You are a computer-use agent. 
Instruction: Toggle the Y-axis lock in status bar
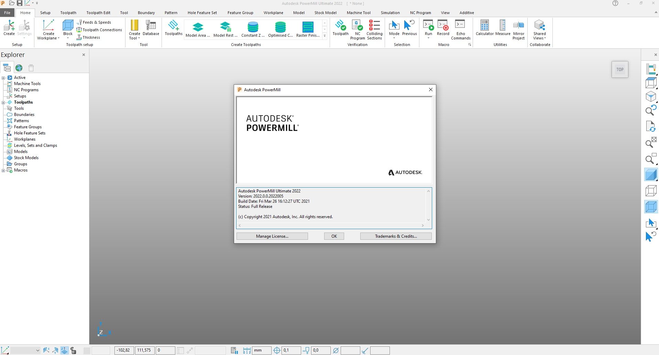(55, 350)
